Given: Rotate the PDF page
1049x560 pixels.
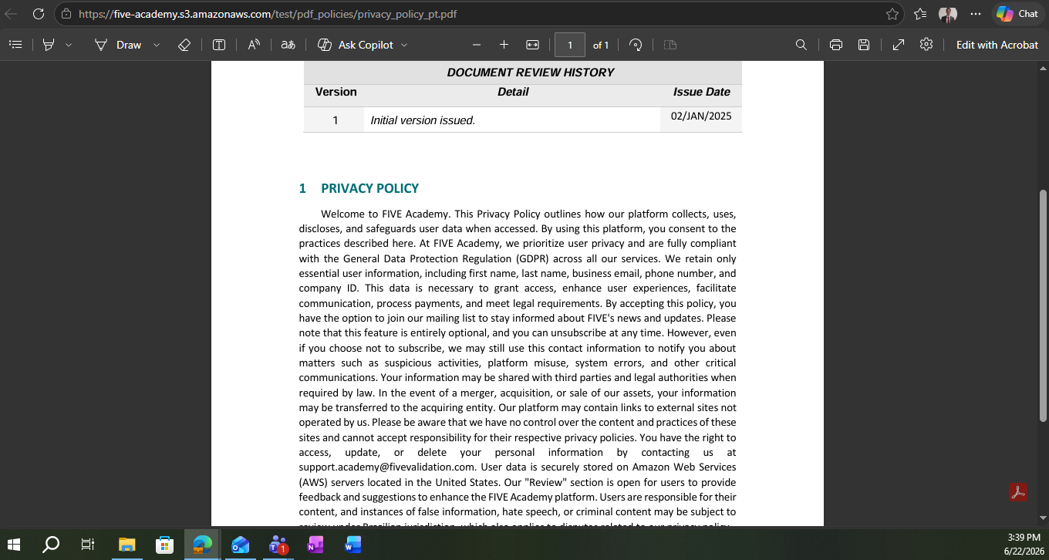Looking at the screenshot, I should pyautogui.click(x=636, y=45).
